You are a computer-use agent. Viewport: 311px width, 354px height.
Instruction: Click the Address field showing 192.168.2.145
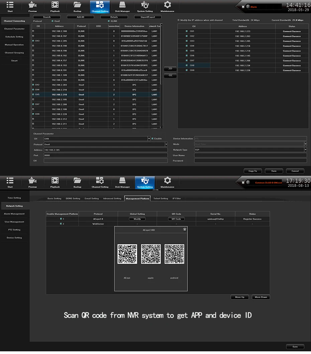point(106,150)
